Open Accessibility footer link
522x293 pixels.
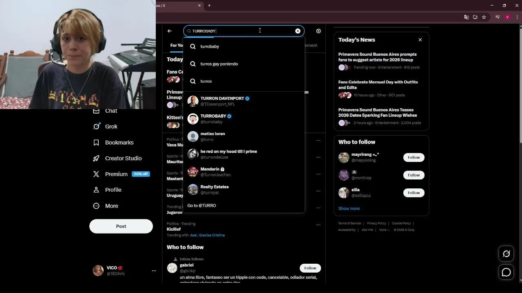[x=347, y=230]
